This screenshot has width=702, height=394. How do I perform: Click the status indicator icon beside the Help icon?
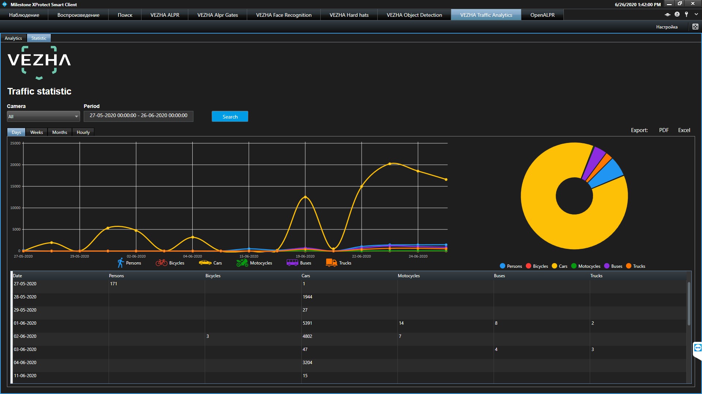tap(668, 15)
